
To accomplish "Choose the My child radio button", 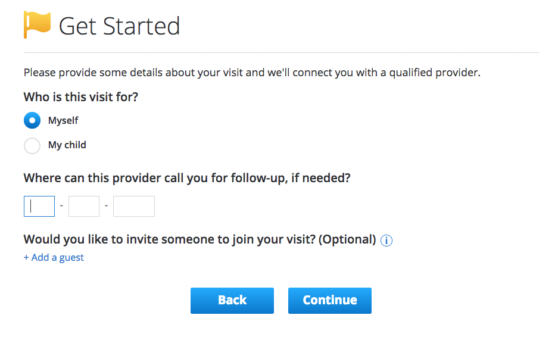I will 32,145.
